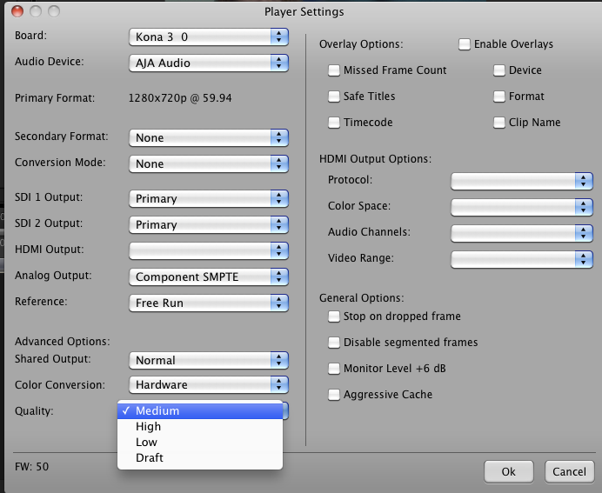Check the Safe Titles option
This screenshot has width=602, height=493.
(x=335, y=97)
